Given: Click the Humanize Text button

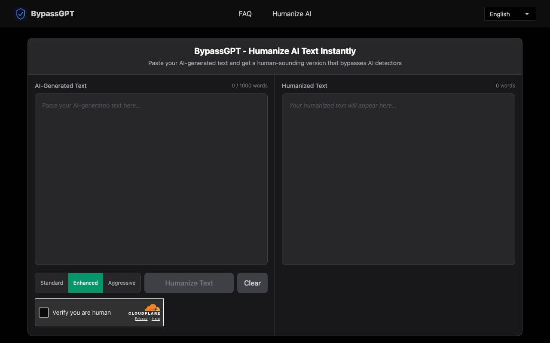Looking at the screenshot, I should click(189, 283).
